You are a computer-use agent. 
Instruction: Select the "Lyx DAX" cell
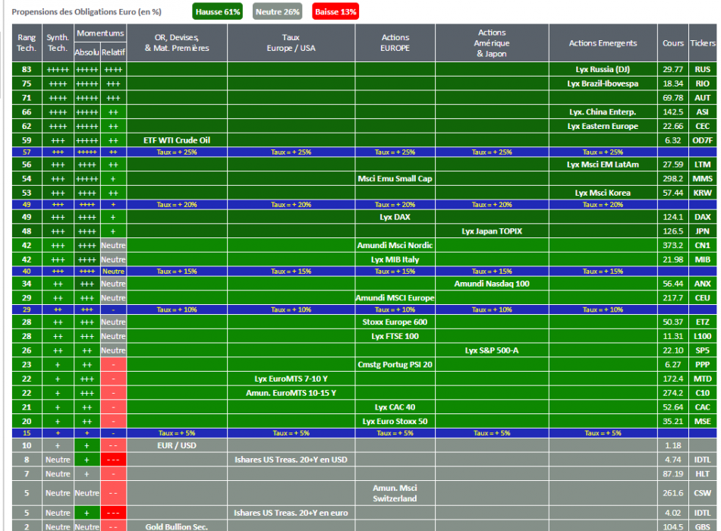click(395, 217)
